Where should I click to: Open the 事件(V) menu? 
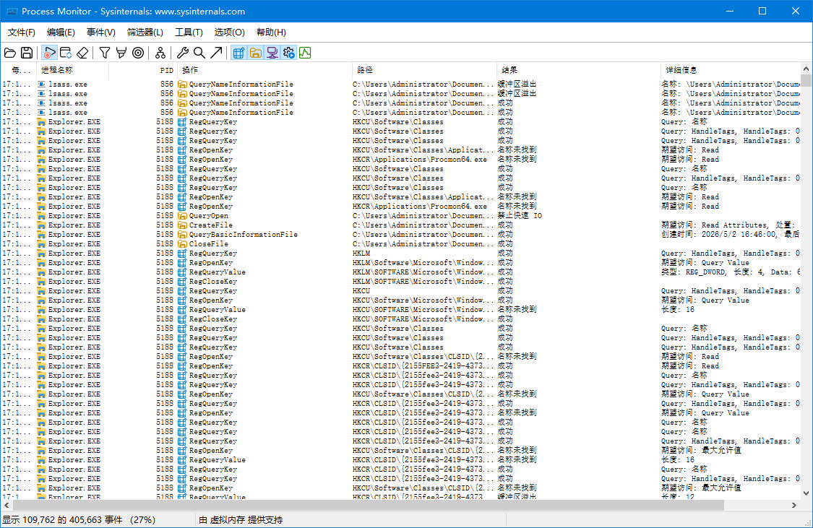[100, 32]
